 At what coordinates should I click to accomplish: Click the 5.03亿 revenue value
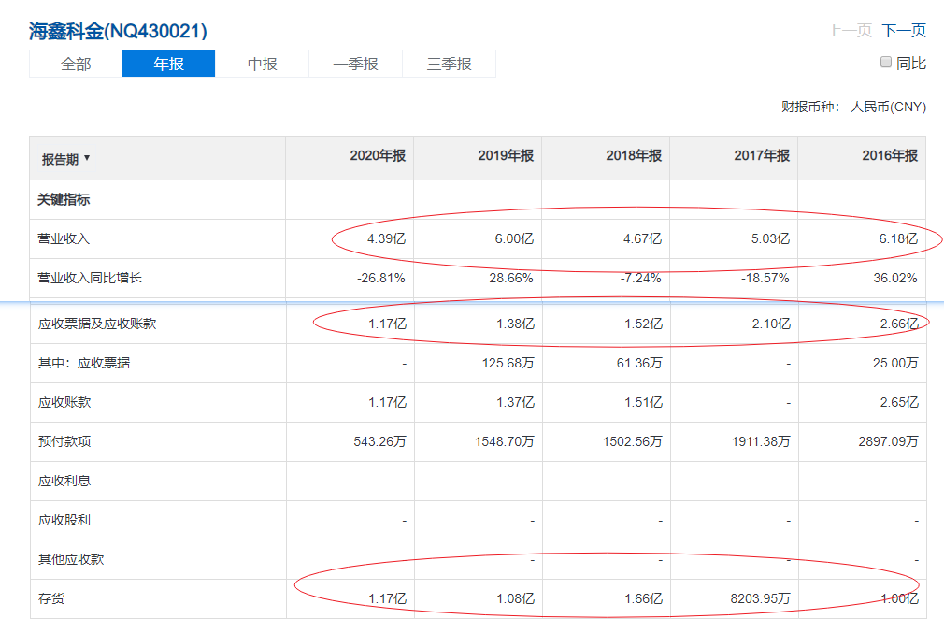(x=770, y=239)
